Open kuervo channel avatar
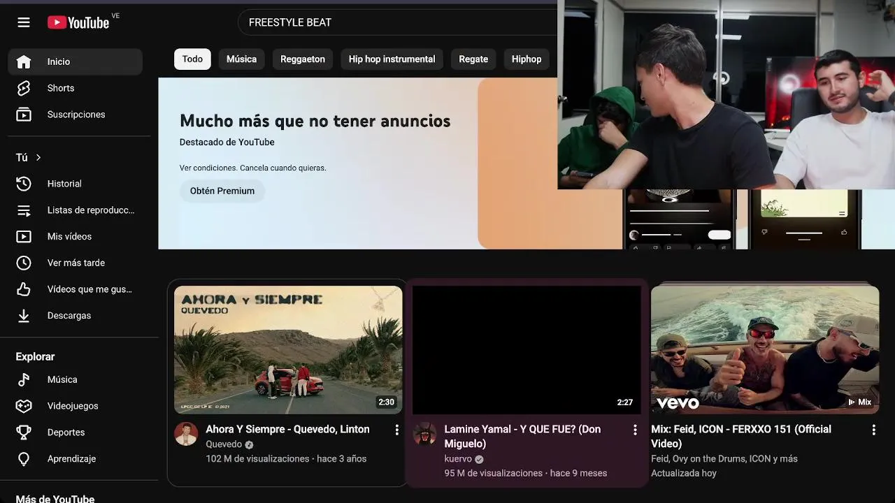 point(424,434)
